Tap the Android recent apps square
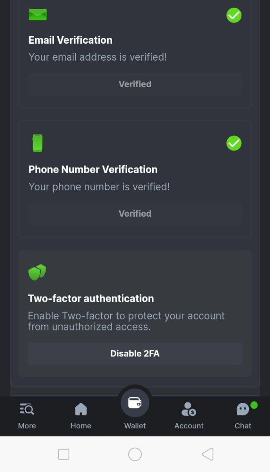 (64, 454)
